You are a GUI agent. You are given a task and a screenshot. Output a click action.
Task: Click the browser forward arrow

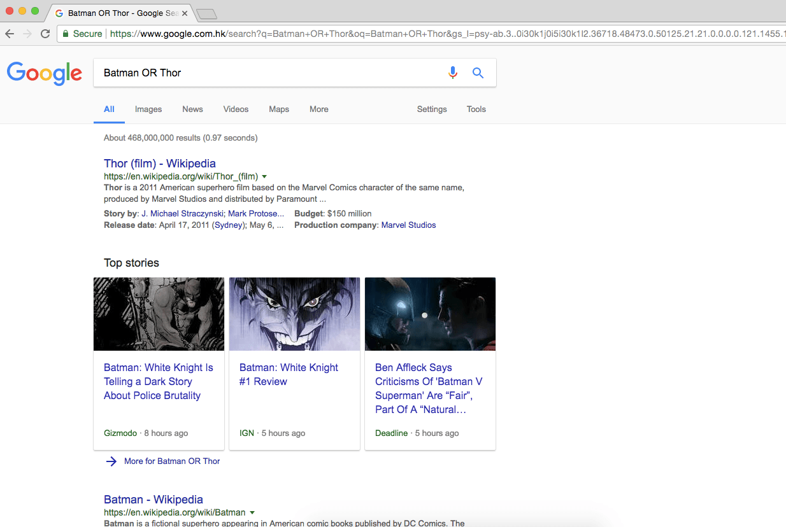tap(27, 34)
